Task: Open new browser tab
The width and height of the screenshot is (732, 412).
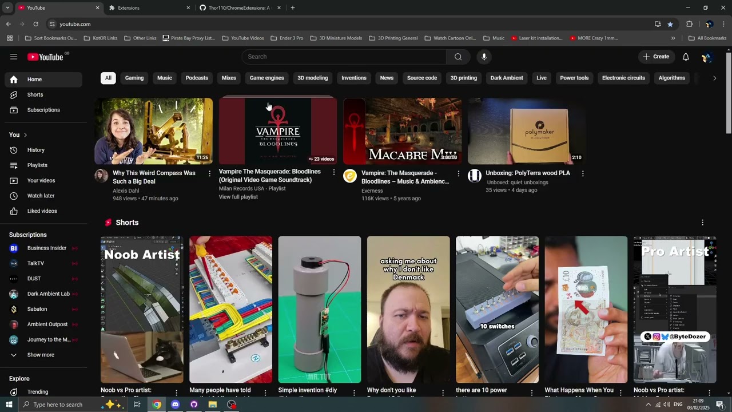Action: click(293, 8)
